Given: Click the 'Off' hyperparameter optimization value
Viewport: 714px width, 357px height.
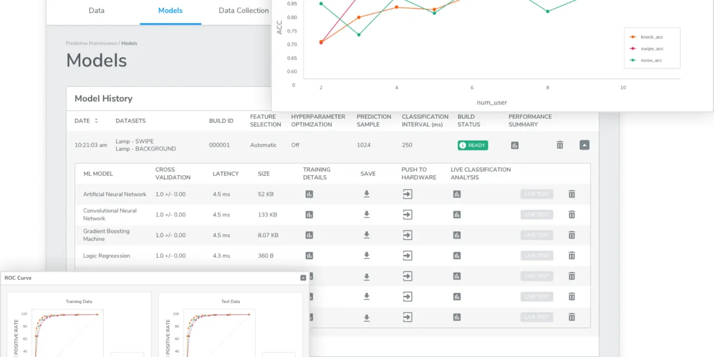Looking at the screenshot, I should point(295,145).
